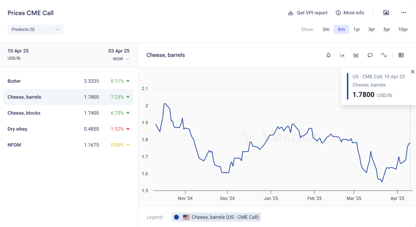Click the More info link
416x227 pixels.
click(x=350, y=13)
